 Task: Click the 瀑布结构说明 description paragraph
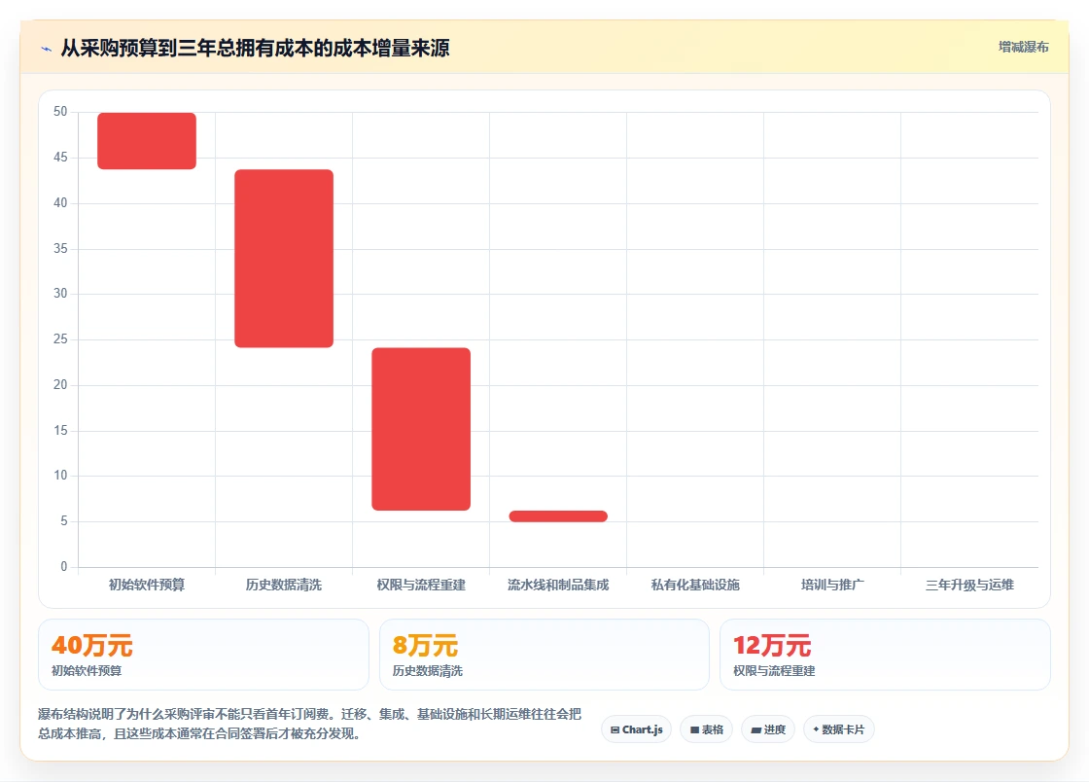310,724
